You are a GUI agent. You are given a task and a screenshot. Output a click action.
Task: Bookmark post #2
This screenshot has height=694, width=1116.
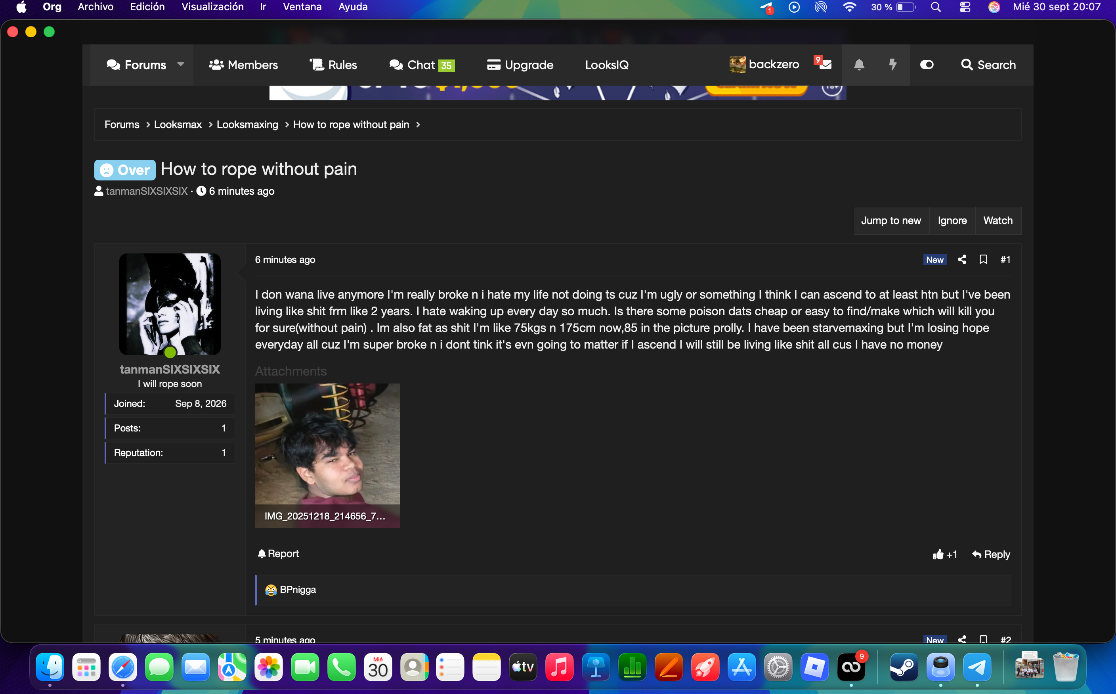coord(984,639)
